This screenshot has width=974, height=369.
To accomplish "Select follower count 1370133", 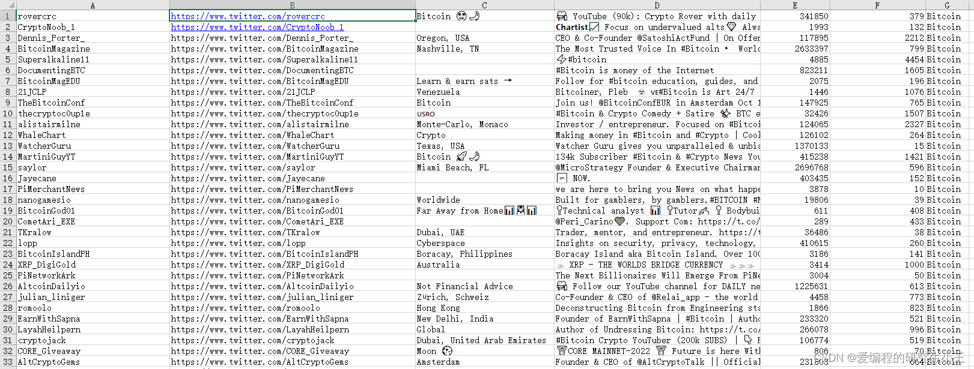I will point(795,146).
